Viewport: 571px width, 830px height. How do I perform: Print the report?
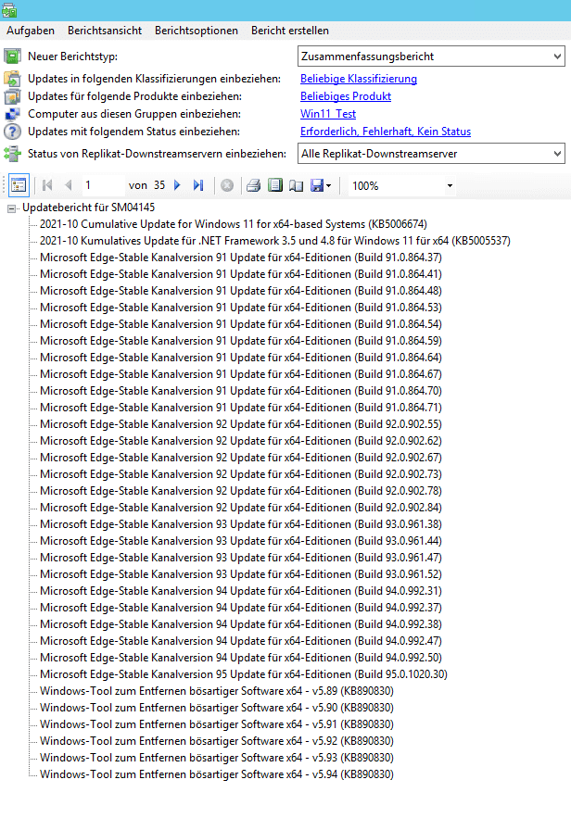[254, 185]
